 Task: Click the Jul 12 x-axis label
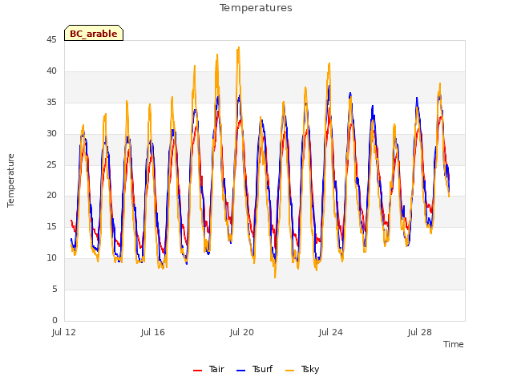tap(64, 332)
